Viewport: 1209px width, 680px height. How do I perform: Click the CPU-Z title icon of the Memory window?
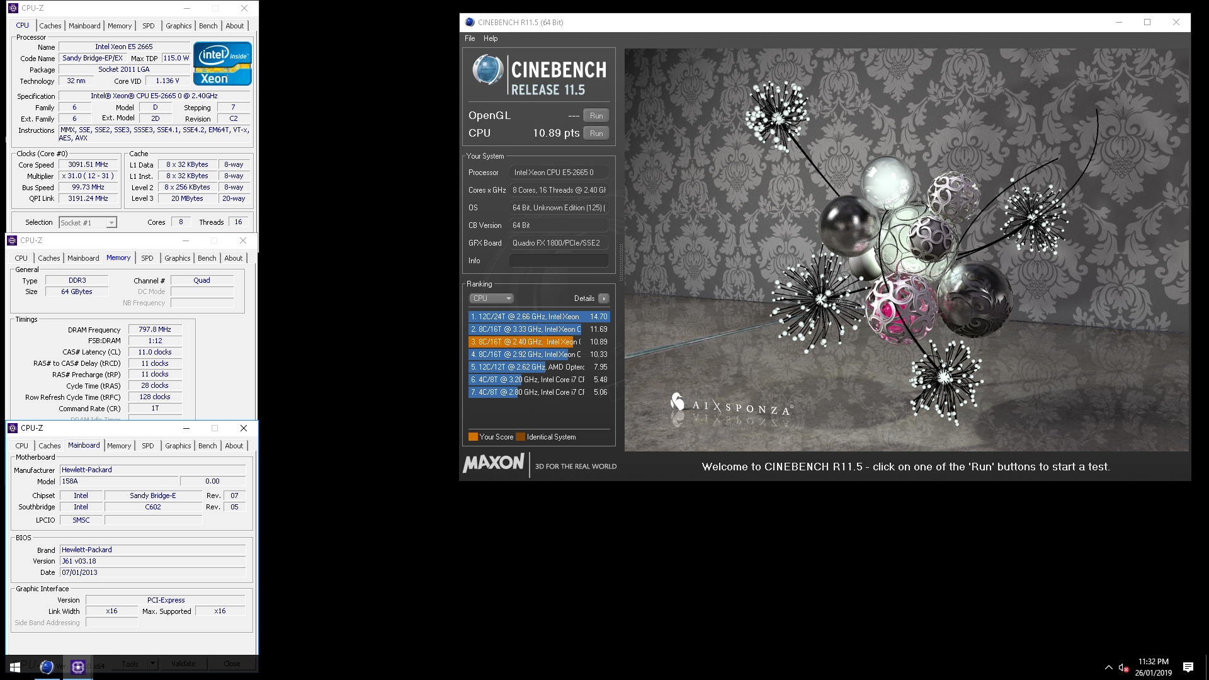12,241
